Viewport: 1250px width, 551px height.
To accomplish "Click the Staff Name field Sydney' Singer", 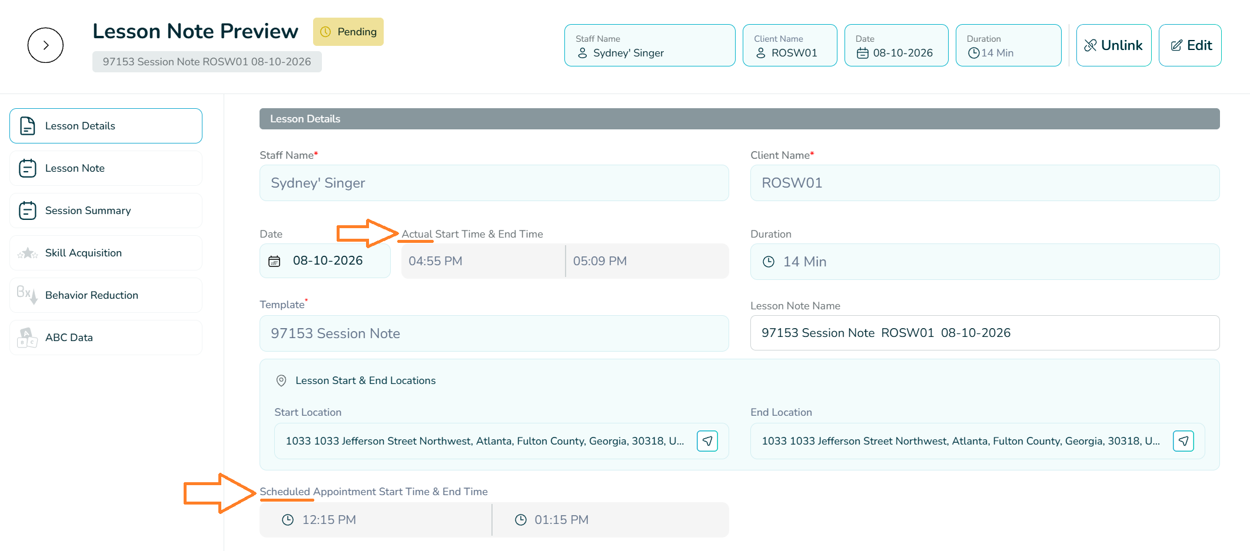I will [x=494, y=183].
